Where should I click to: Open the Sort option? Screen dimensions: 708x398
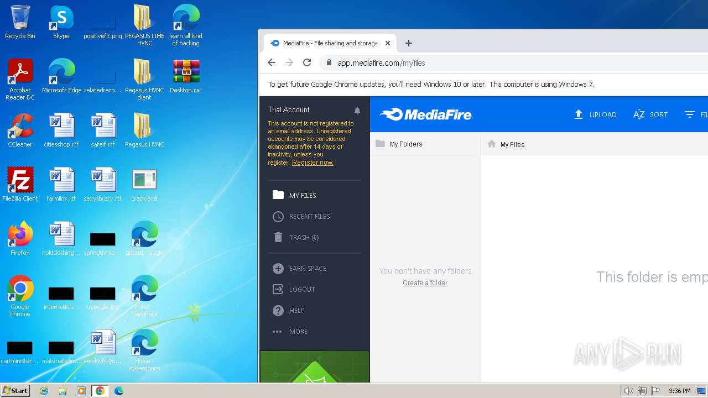coord(650,114)
